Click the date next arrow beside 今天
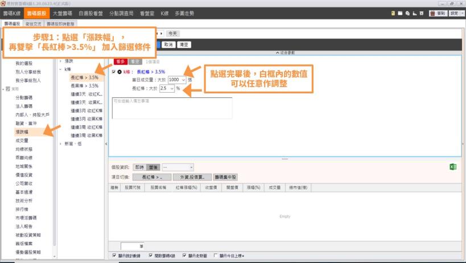Screen dimensions: 466x263 (162, 34)
